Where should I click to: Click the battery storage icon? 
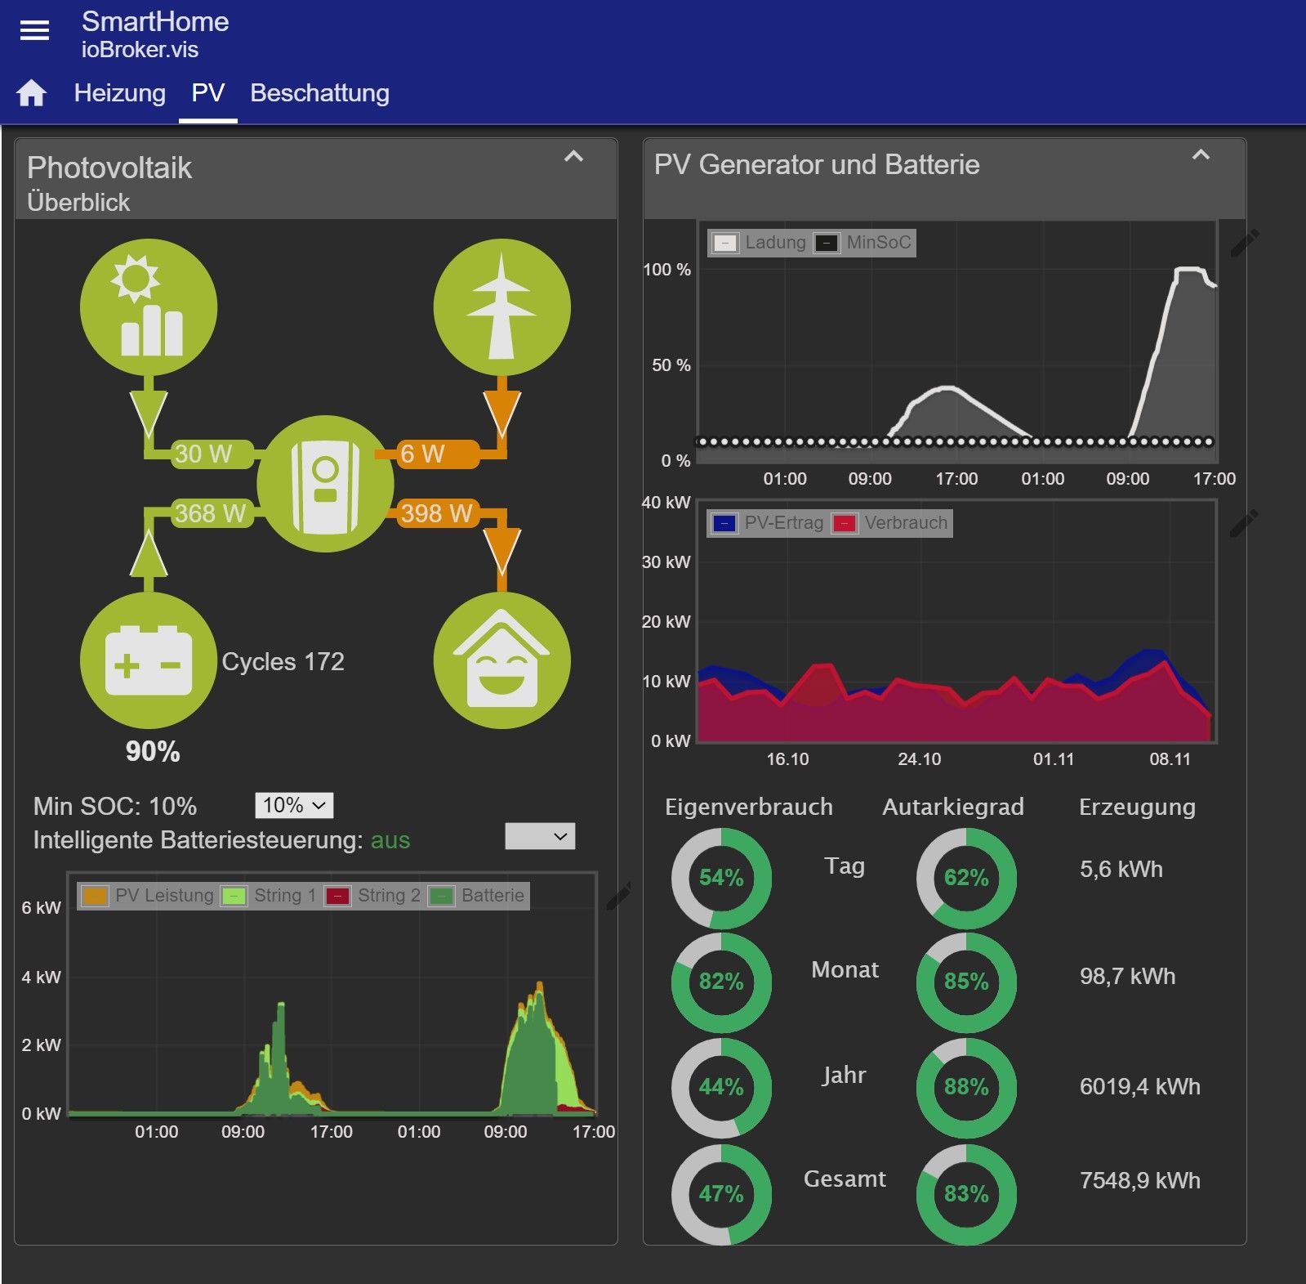(x=149, y=660)
